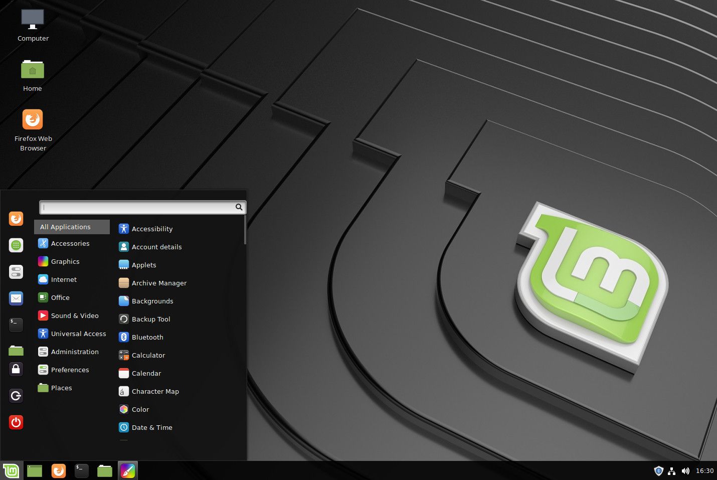Click the application list scrollbar
The height and width of the screenshot is (480, 717).
pyautogui.click(x=245, y=230)
